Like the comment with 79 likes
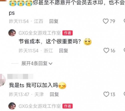The width and height of the screenshot is (125, 111). point(106,21)
